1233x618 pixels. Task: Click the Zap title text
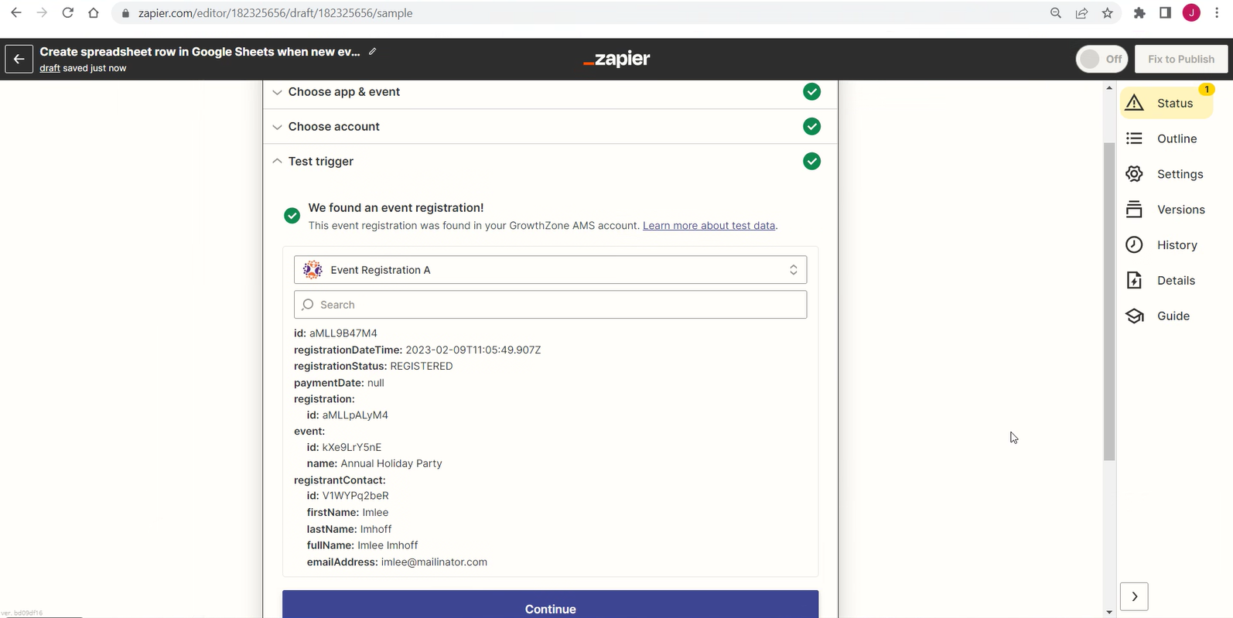click(x=200, y=52)
